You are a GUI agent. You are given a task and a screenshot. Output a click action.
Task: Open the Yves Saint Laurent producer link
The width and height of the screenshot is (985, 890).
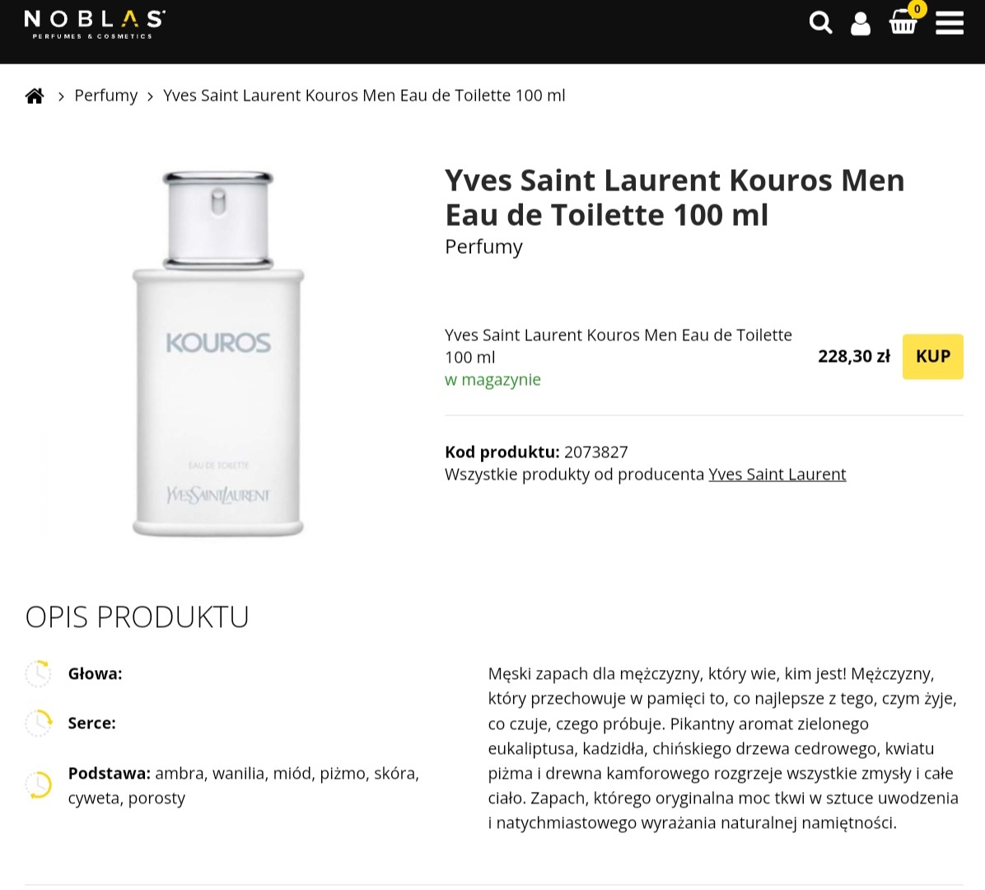[x=777, y=475]
